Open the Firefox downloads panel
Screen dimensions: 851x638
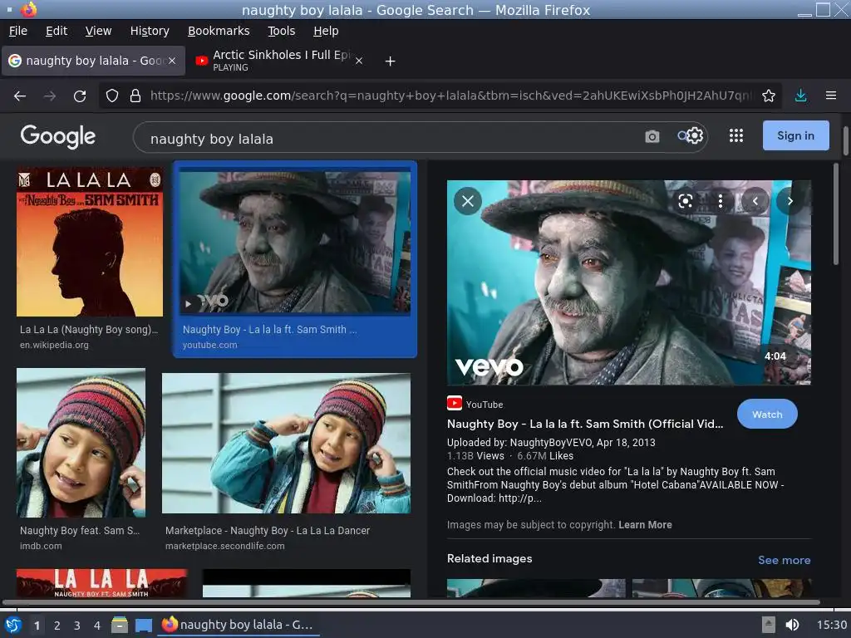tap(800, 96)
